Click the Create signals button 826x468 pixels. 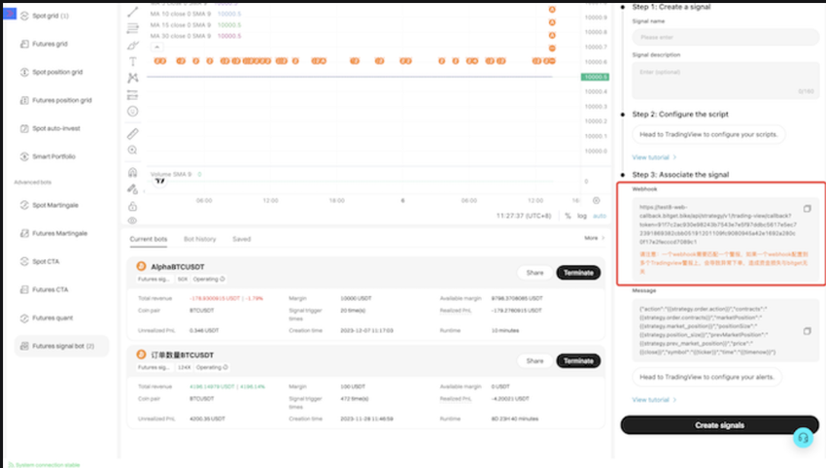point(719,425)
